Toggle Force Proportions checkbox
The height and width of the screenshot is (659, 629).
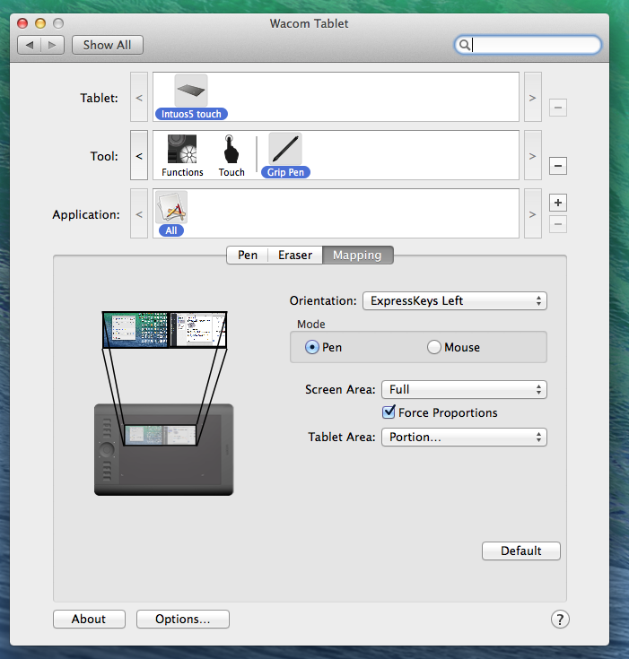[389, 412]
